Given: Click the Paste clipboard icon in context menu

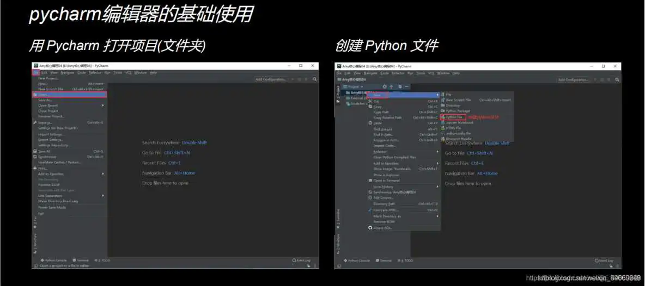Looking at the screenshot, I should pos(370,123).
